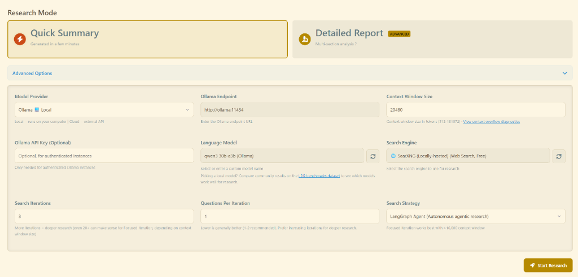The width and height of the screenshot is (578, 277).
Task: Click the Advanced Options chevron arrow
Action: point(564,73)
